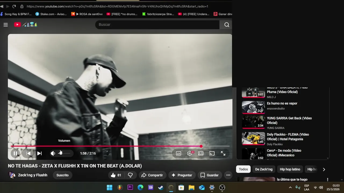Open Outlook from the taskbar

coord(202,187)
